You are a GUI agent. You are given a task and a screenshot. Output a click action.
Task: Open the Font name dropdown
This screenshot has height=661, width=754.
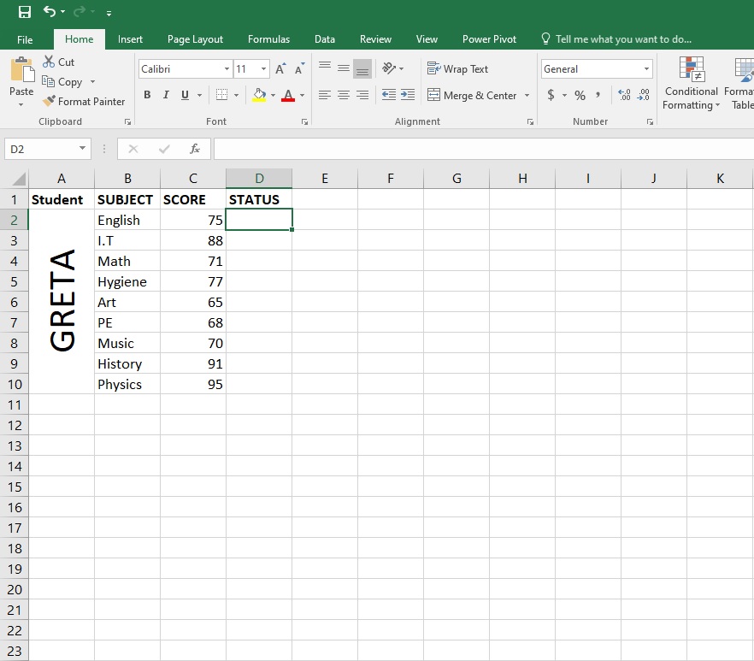tap(226, 68)
